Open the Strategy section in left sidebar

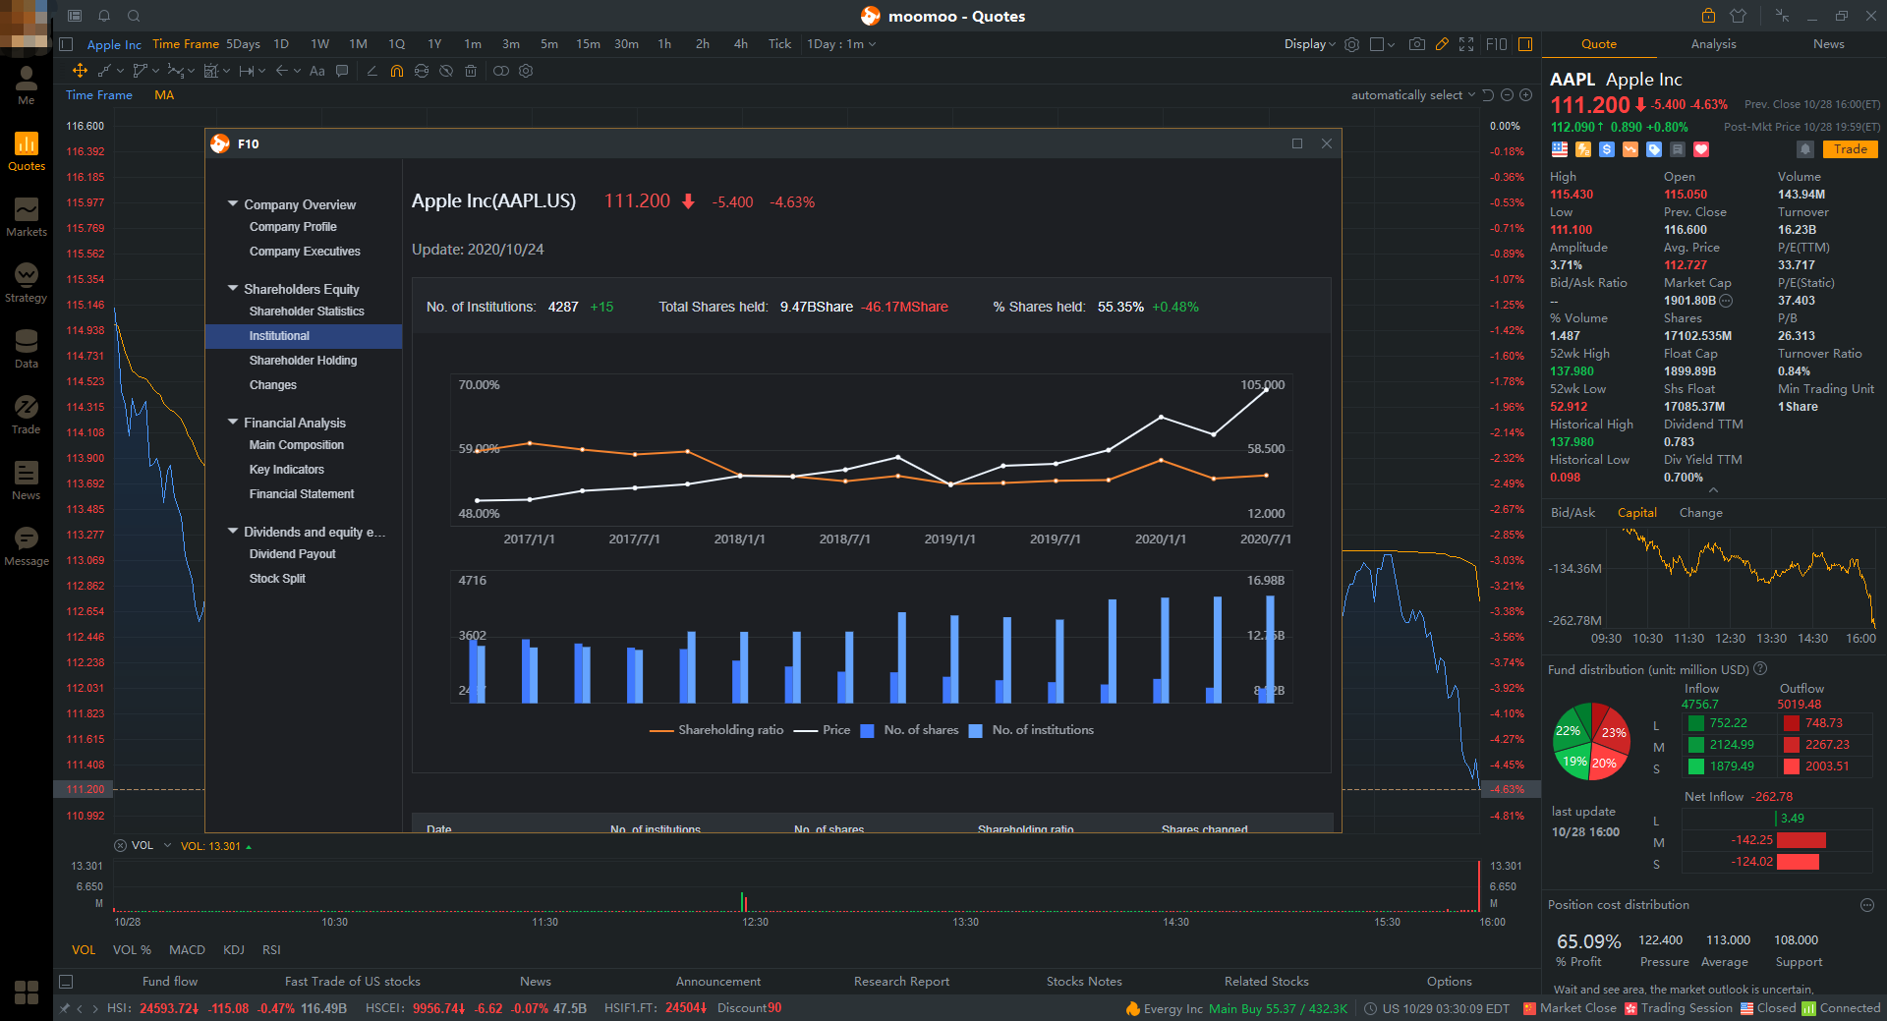coord(27,283)
